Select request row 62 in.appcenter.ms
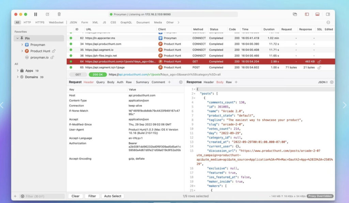The height and width of the screenshot is (203, 349). [x=201, y=38]
